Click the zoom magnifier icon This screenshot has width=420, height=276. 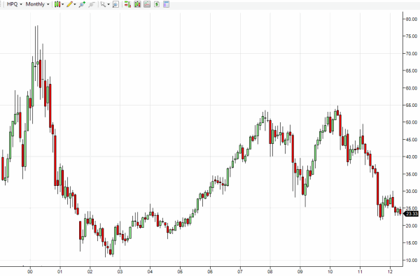pos(115,4)
